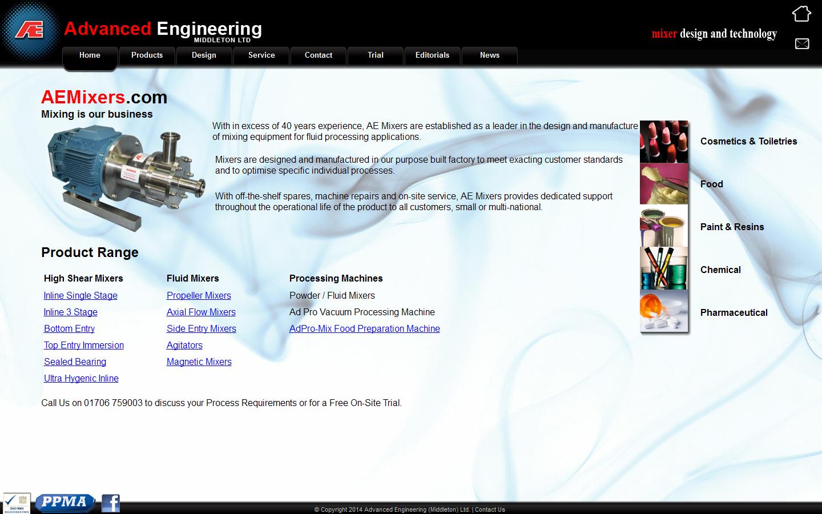Viewport: 822px width, 514px height.
Task: Go to the Editorials navigation tab
Action: (x=432, y=55)
